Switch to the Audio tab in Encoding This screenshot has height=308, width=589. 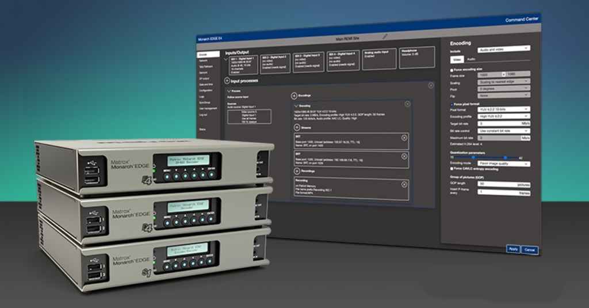tap(471, 59)
